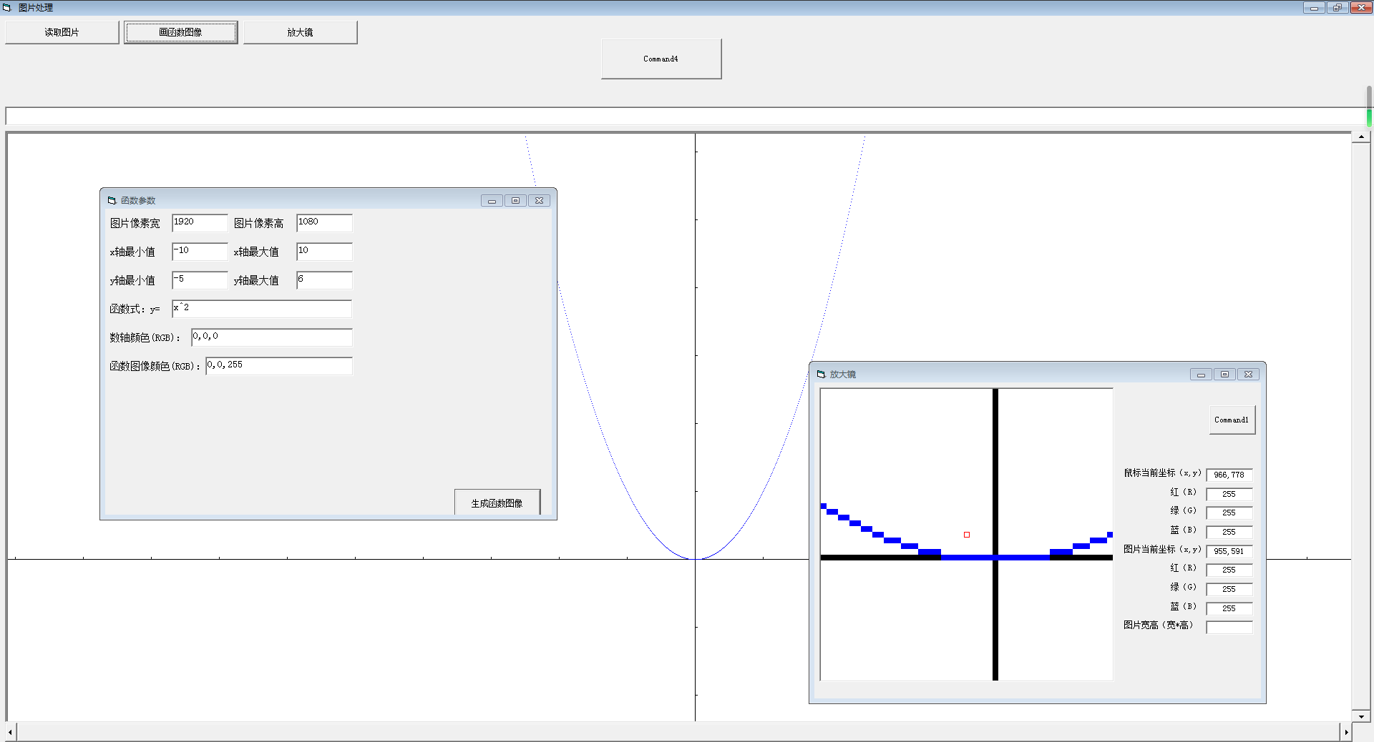Image resolution: width=1374 pixels, height=742 pixels.
Task: Click 图片当前坐标 field showing 955,591
Action: click(1229, 551)
